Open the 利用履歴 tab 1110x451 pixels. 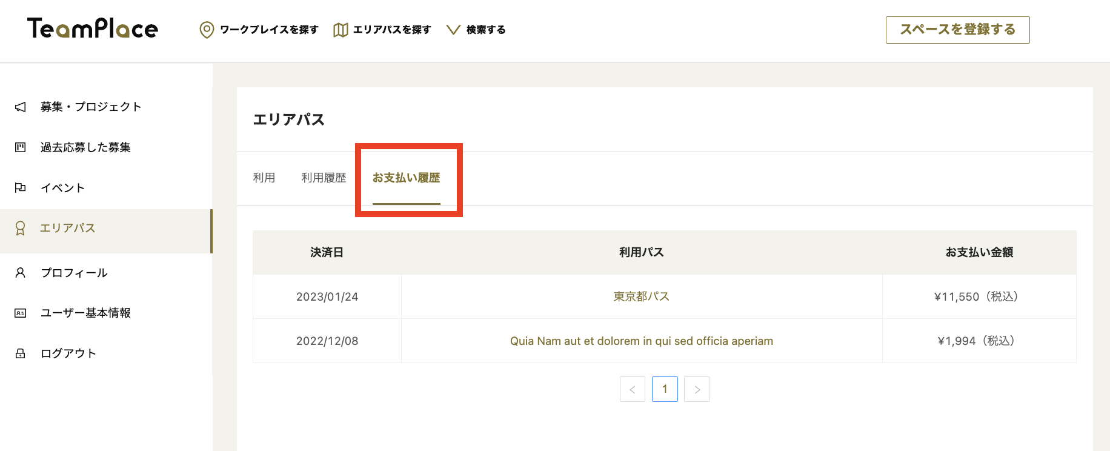(x=324, y=178)
